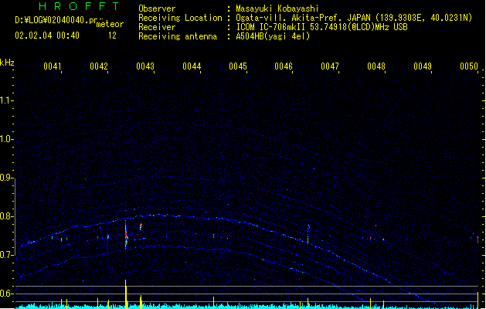Click the 1.0 kHz axis label
Screen dimensions: 486x309
point(6,139)
